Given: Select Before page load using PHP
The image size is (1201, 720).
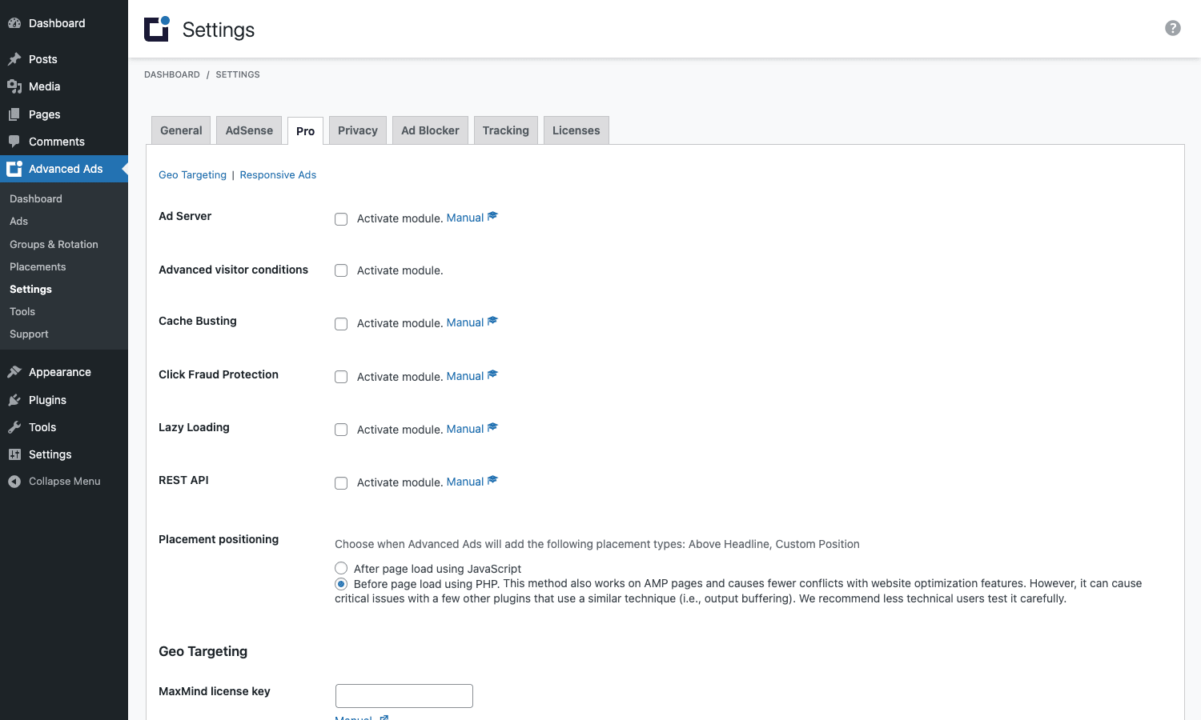Looking at the screenshot, I should [341, 584].
